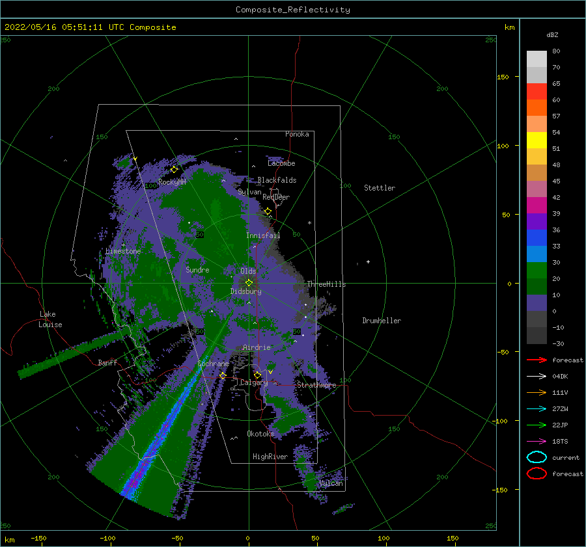586x547 pixels.
Task: Click the Innisfail label on map
Action: point(263,235)
